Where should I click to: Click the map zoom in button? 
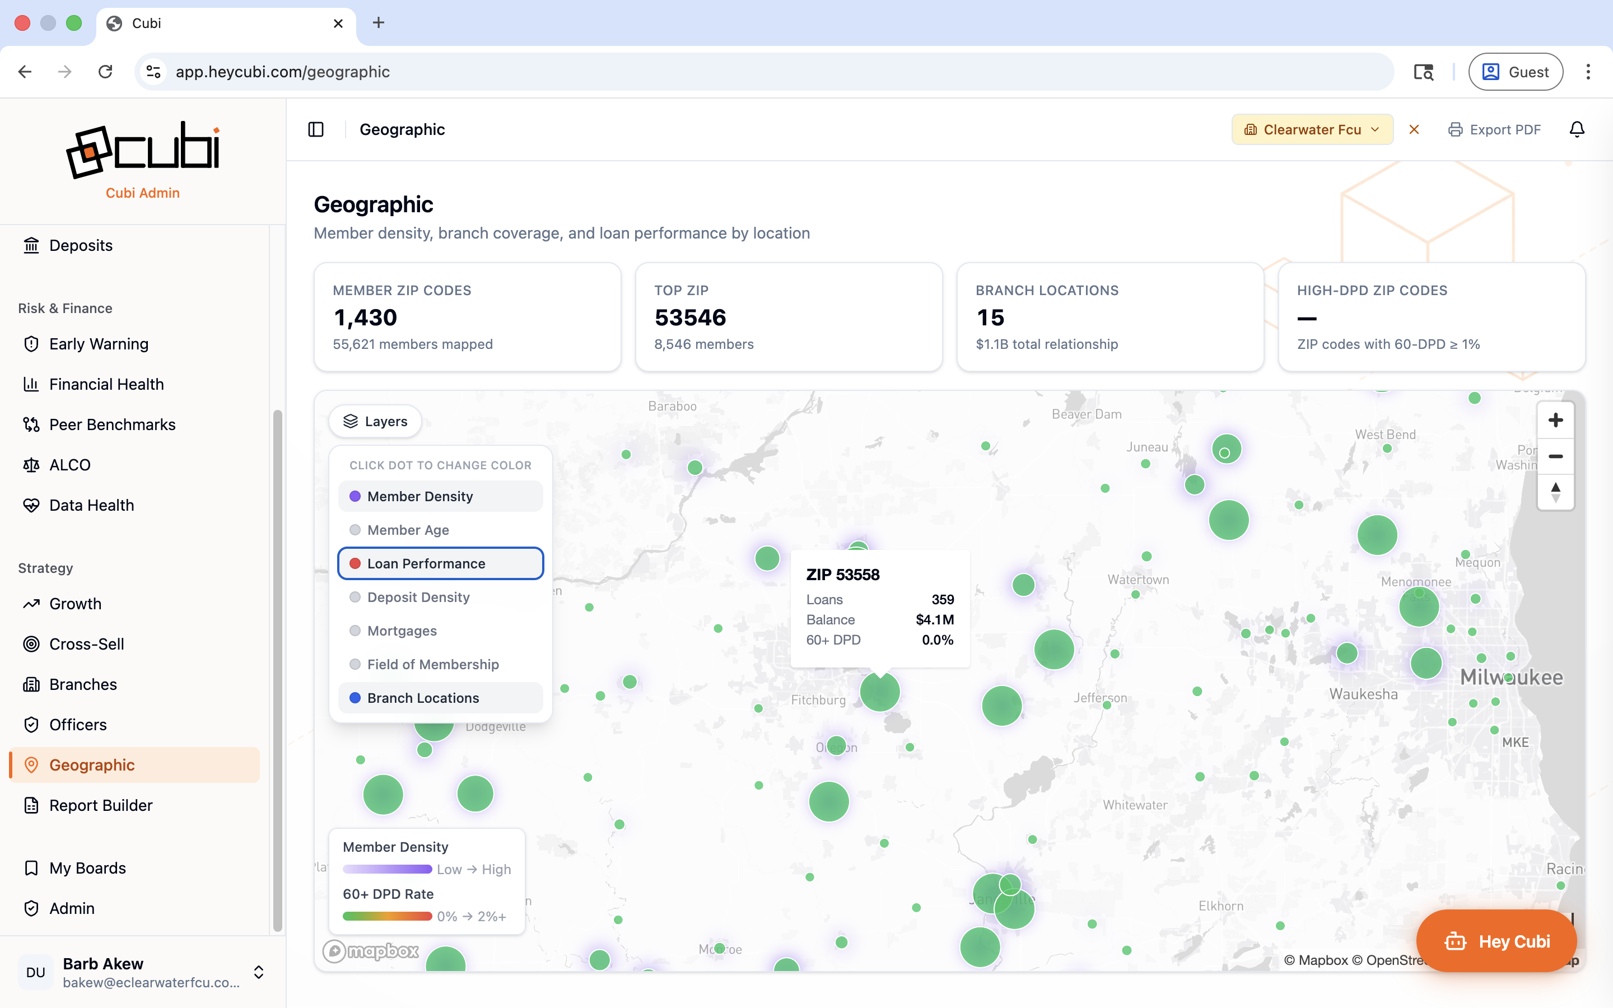pyautogui.click(x=1555, y=420)
